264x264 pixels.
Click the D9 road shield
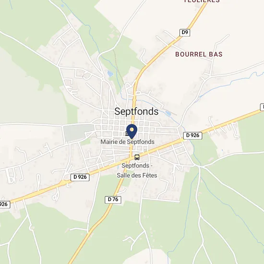185,33
